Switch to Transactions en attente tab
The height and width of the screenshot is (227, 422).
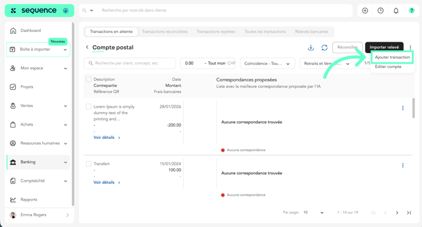click(111, 31)
